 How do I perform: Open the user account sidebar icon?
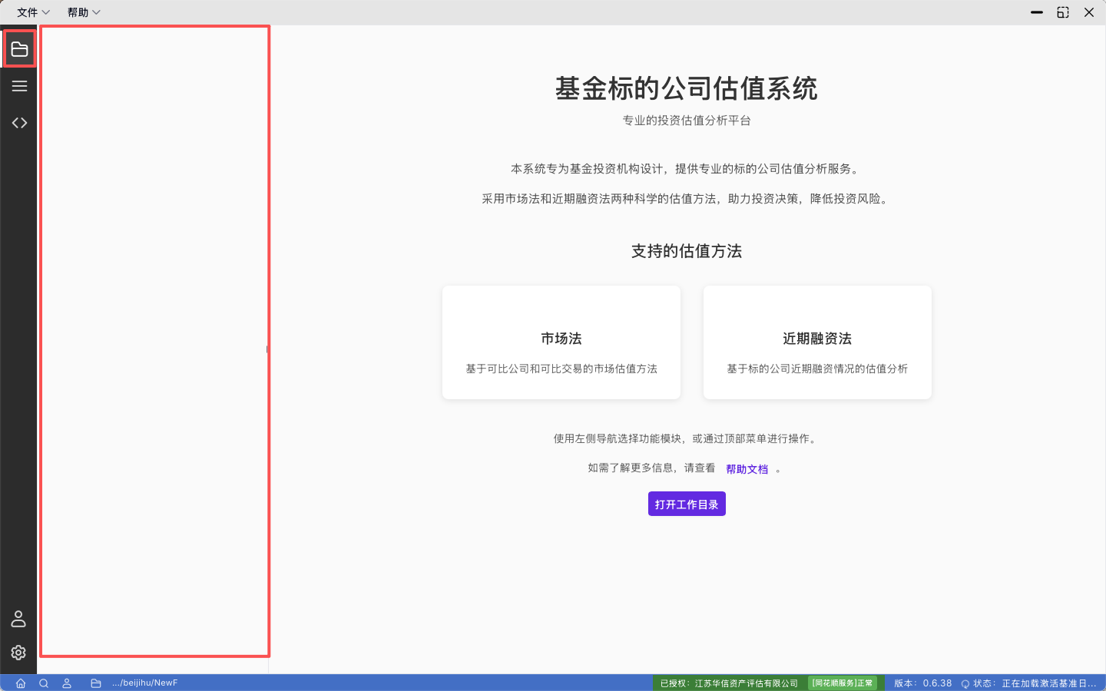tap(18, 619)
